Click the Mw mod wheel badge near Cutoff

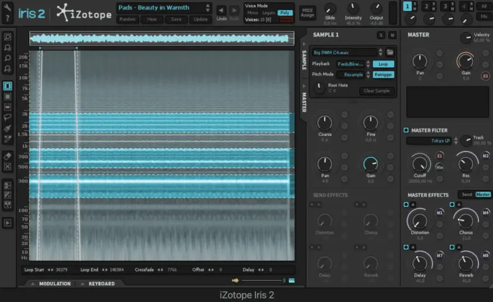coord(440,167)
